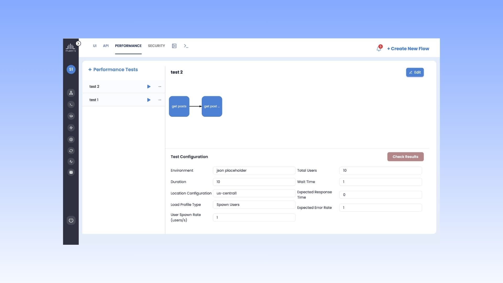Open more options for test 1

click(x=160, y=100)
